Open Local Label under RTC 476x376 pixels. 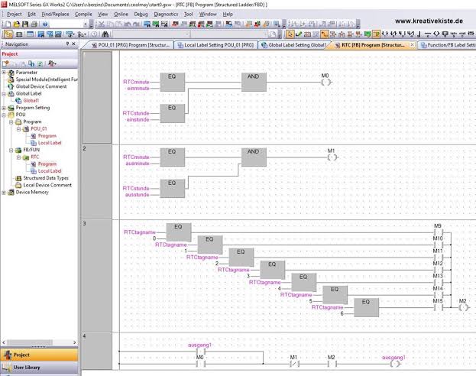(50, 171)
